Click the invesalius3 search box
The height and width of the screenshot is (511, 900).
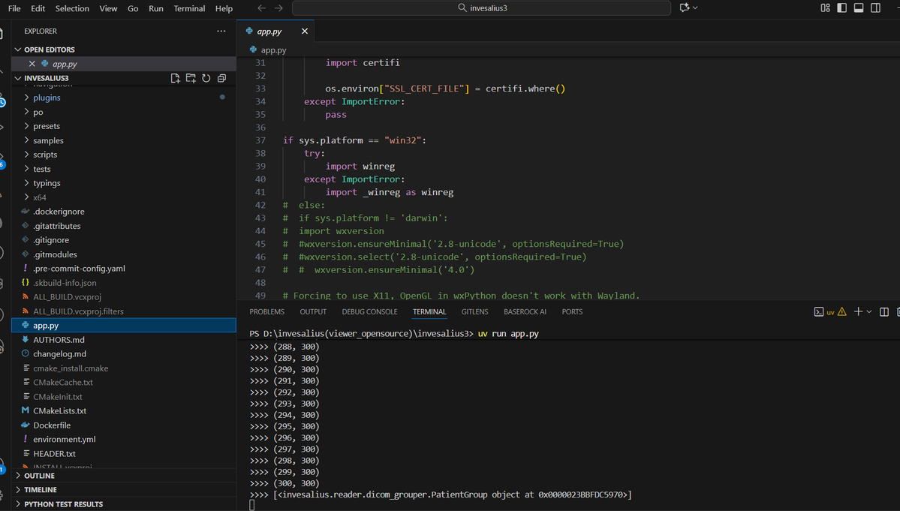click(x=481, y=8)
